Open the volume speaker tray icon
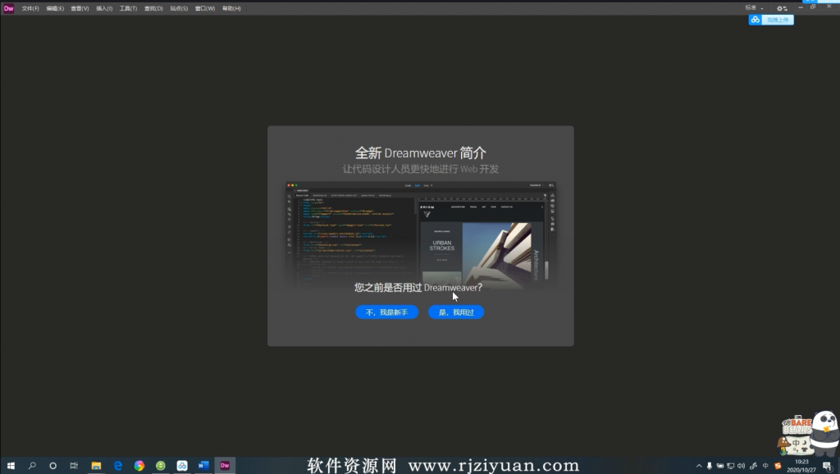This screenshot has width=840, height=474. (x=742, y=466)
